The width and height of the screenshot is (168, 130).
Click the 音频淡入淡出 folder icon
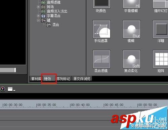click(x=43, y=11)
